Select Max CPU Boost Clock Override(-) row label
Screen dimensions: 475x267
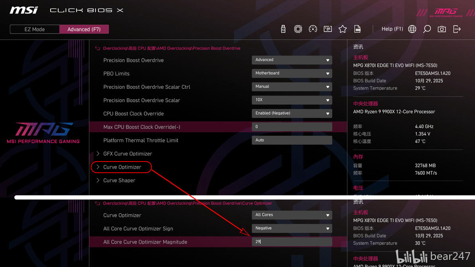coord(142,127)
